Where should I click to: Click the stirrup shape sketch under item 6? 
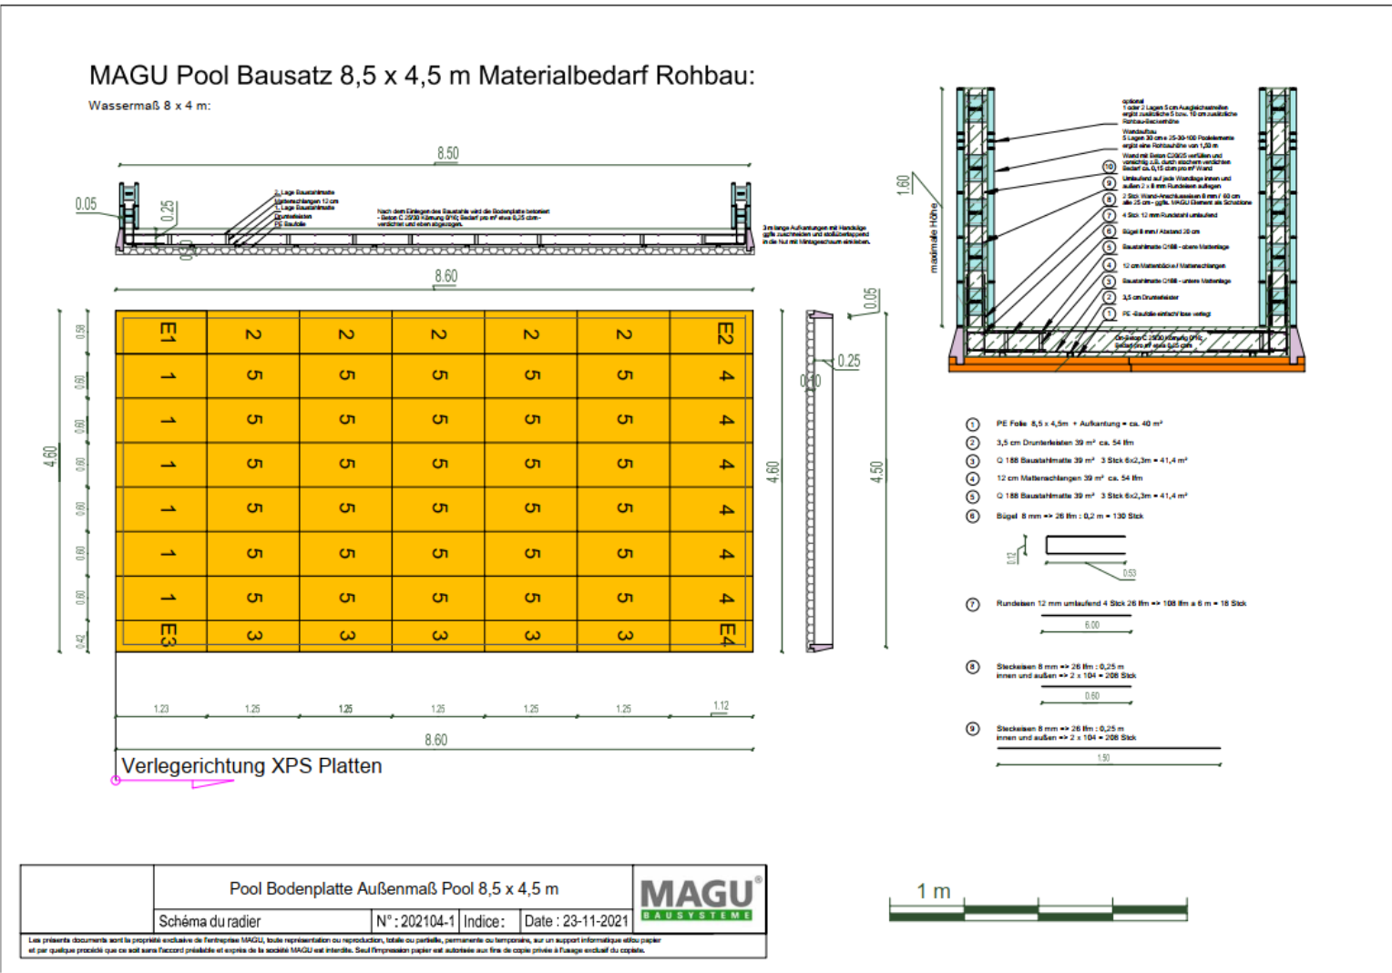pos(1084,546)
